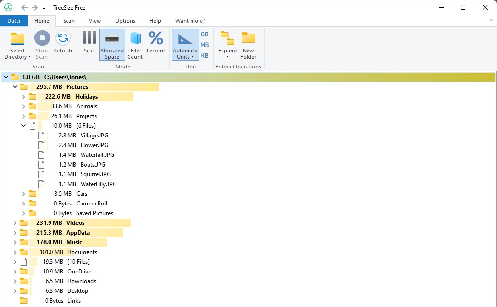497x307 pixels.
Task: Select the Waterfall.JPG file entry
Action: coord(97,155)
